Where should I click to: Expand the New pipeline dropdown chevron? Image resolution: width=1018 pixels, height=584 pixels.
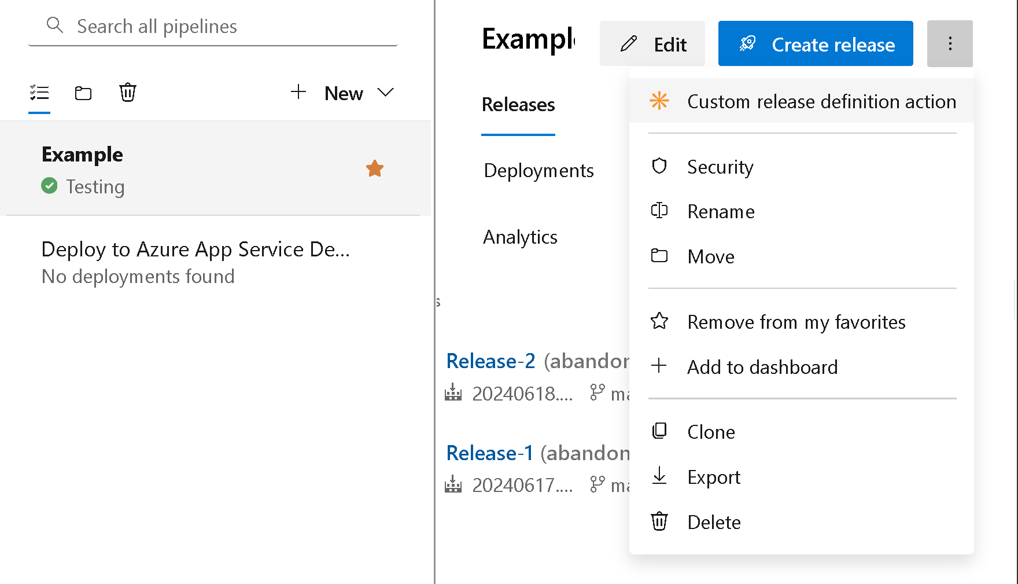pyautogui.click(x=386, y=93)
